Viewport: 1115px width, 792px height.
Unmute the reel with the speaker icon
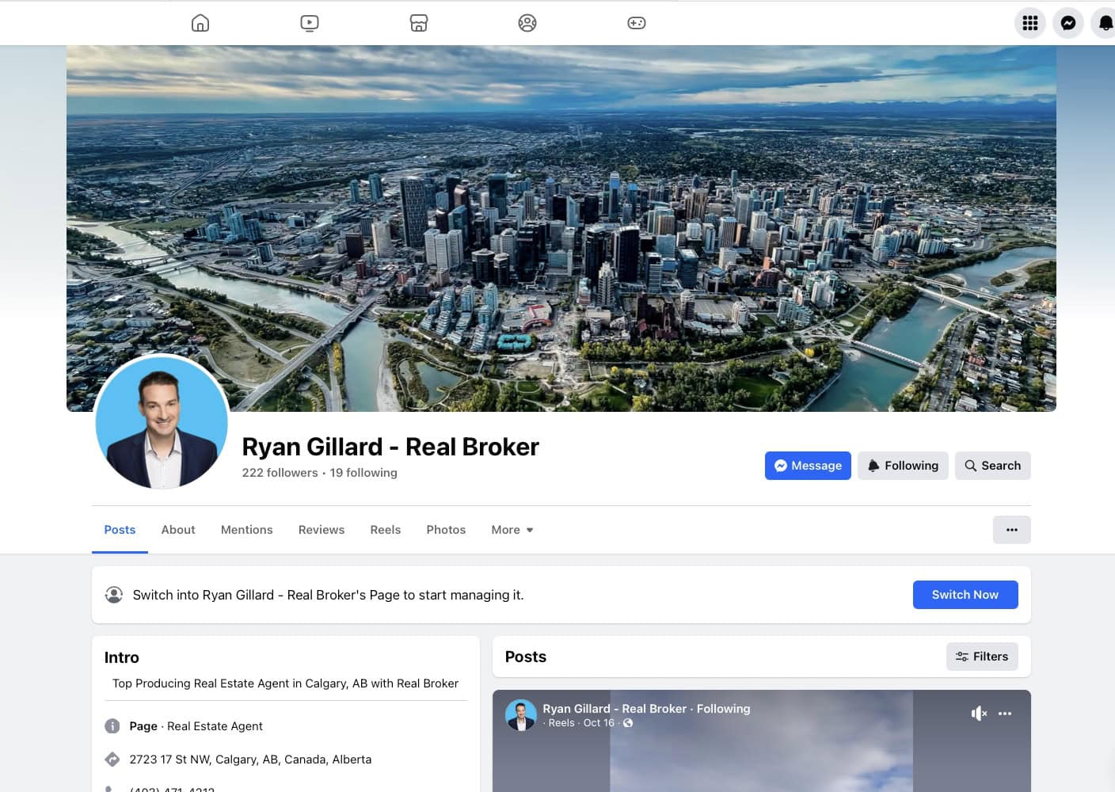pos(979,714)
